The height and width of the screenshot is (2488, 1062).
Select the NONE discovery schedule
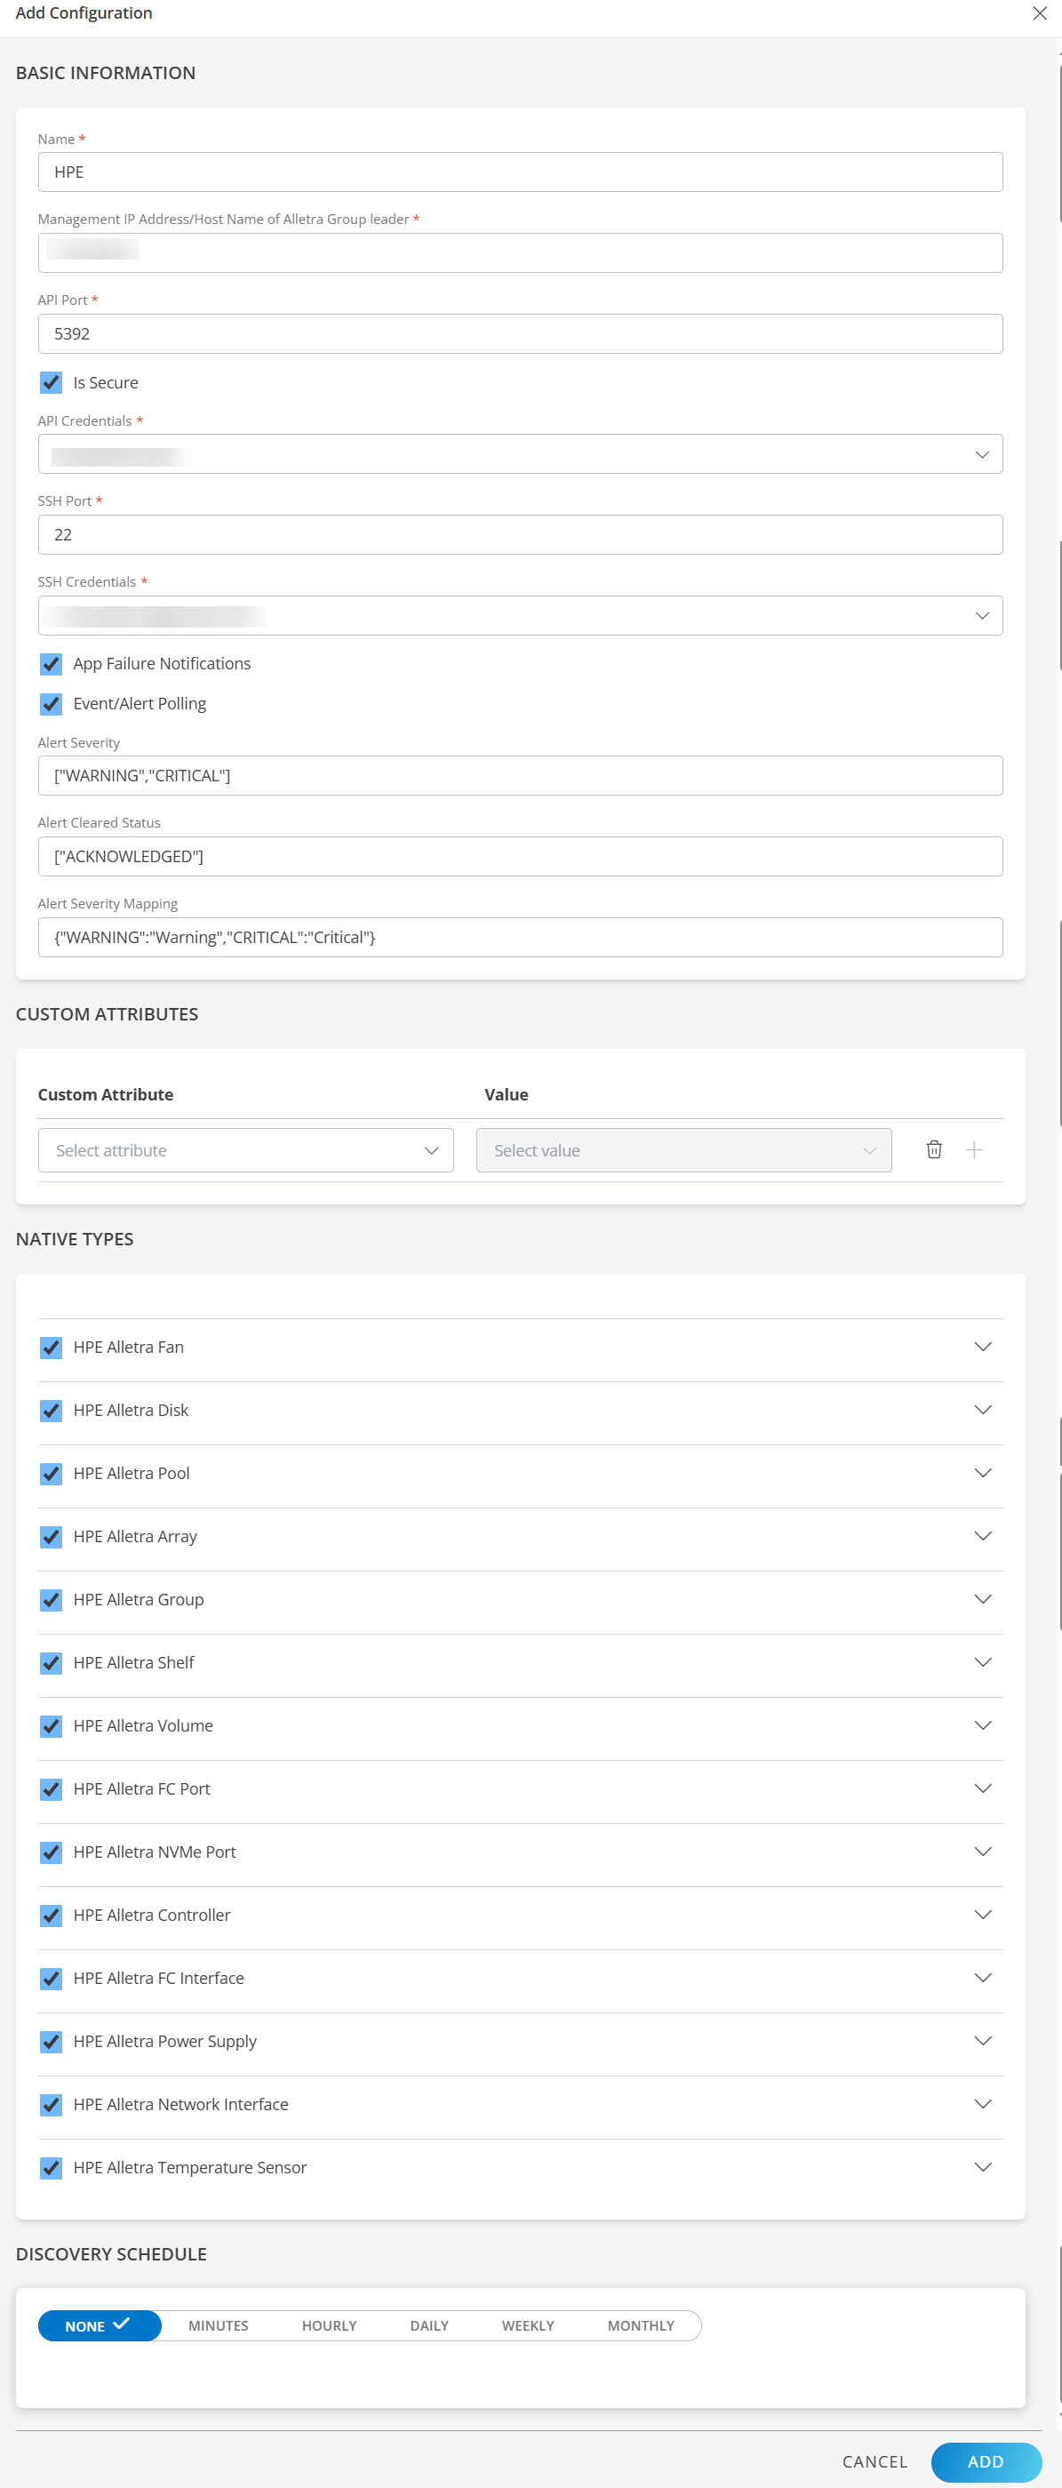tap(100, 2325)
